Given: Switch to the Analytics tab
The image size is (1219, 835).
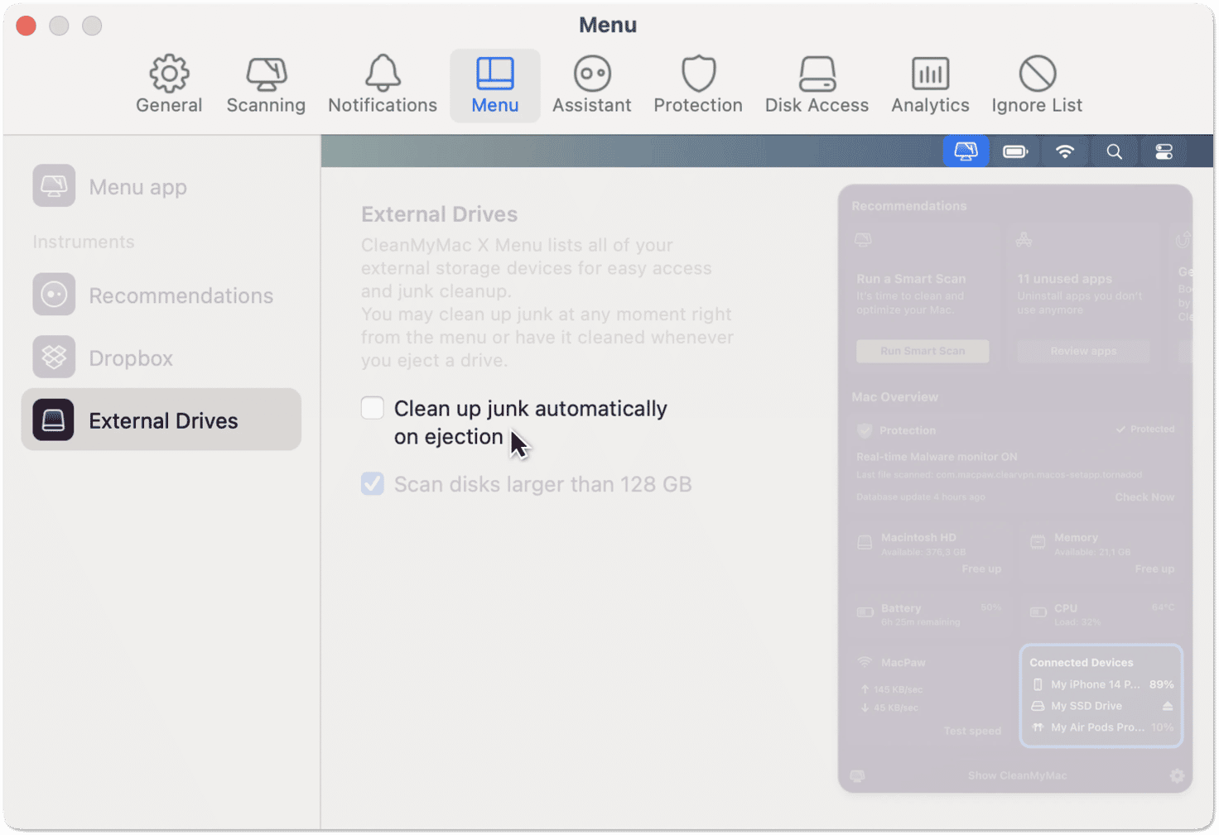Looking at the screenshot, I should click(930, 85).
